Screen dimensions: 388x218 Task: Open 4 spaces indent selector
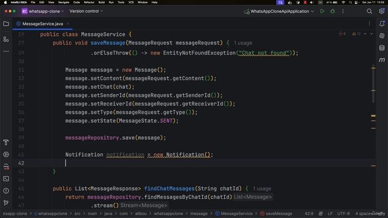[365, 214]
